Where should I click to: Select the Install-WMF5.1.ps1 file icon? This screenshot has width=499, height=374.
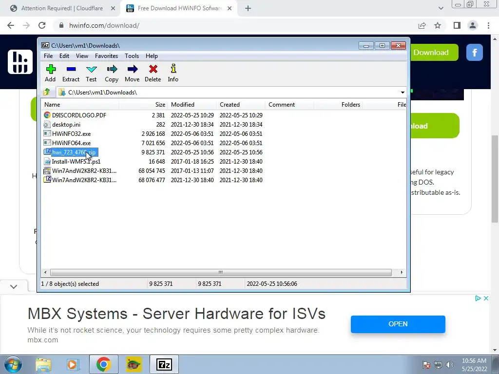tap(47, 161)
